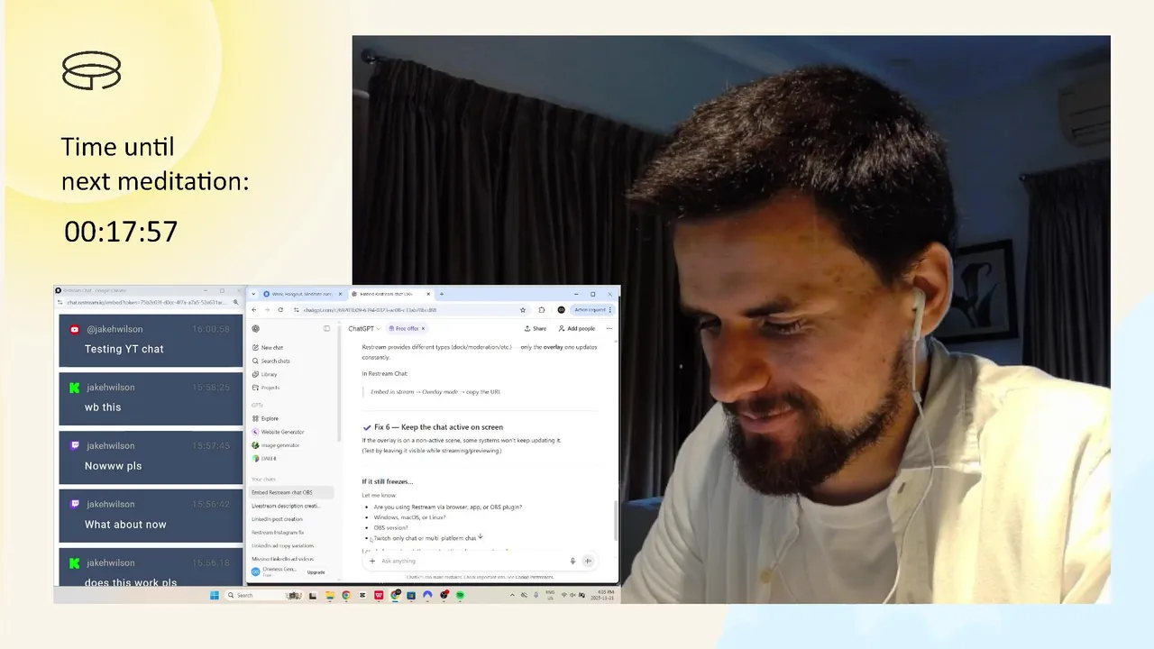This screenshot has width=1154, height=649.
Task: Select the Embed Restream chat OBS conversation
Action: click(x=291, y=493)
